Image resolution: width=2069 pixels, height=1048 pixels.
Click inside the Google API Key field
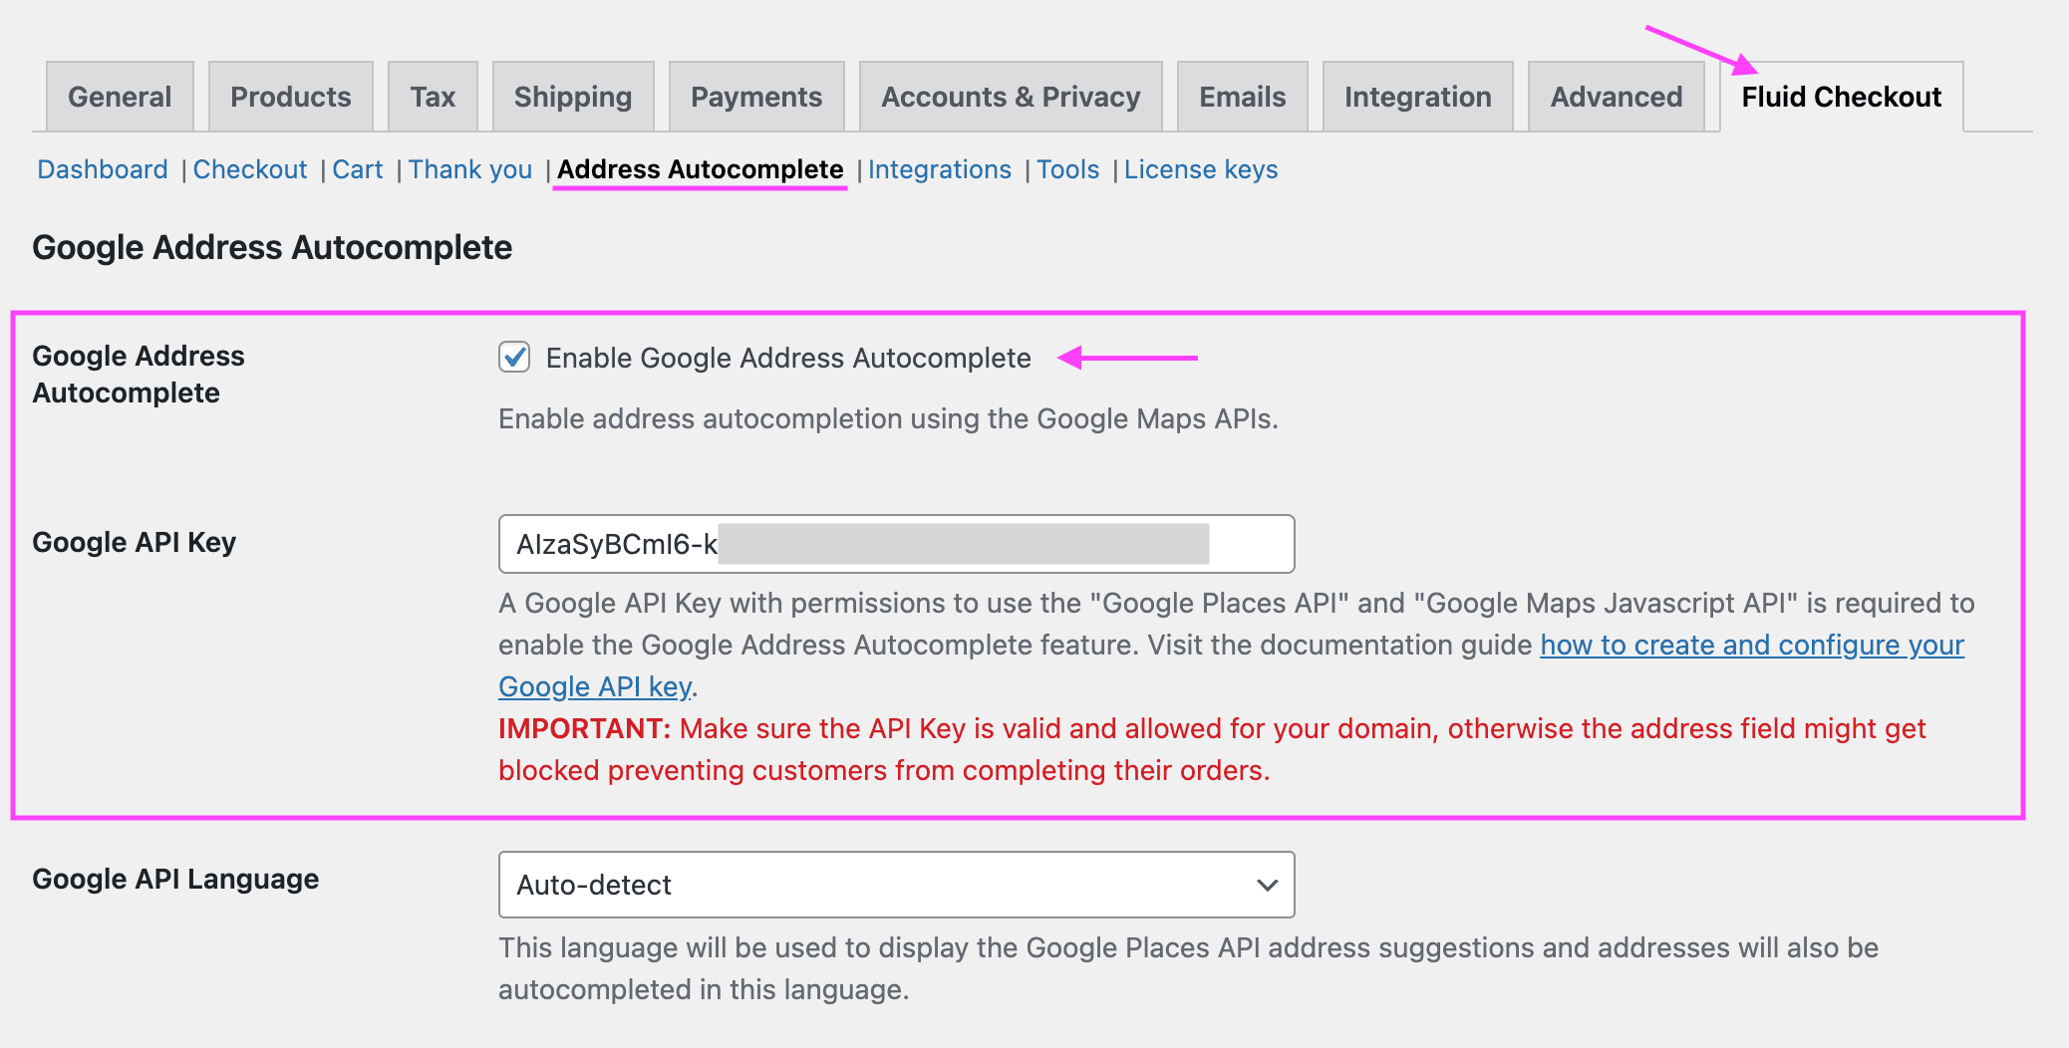click(x=894, y=544)
